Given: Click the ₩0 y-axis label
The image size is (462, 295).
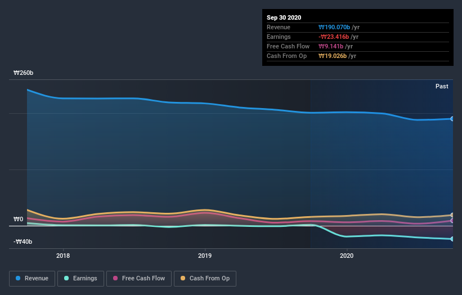Looking at the screenshot, I should (18, 219).
